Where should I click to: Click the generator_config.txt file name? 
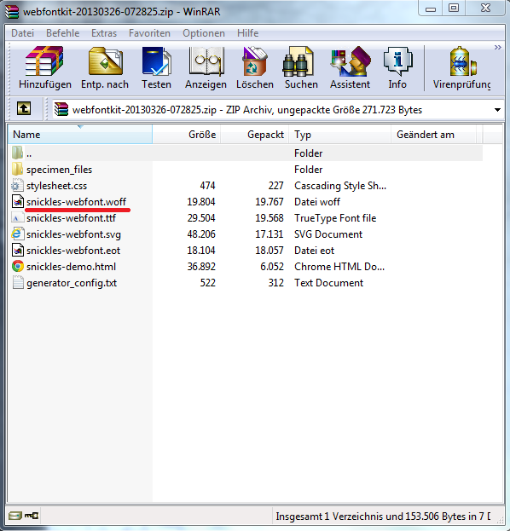tap(72, 283)
